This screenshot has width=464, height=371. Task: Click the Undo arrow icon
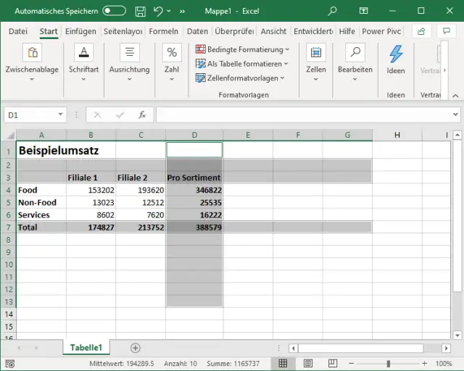click(x=159, y=11)
